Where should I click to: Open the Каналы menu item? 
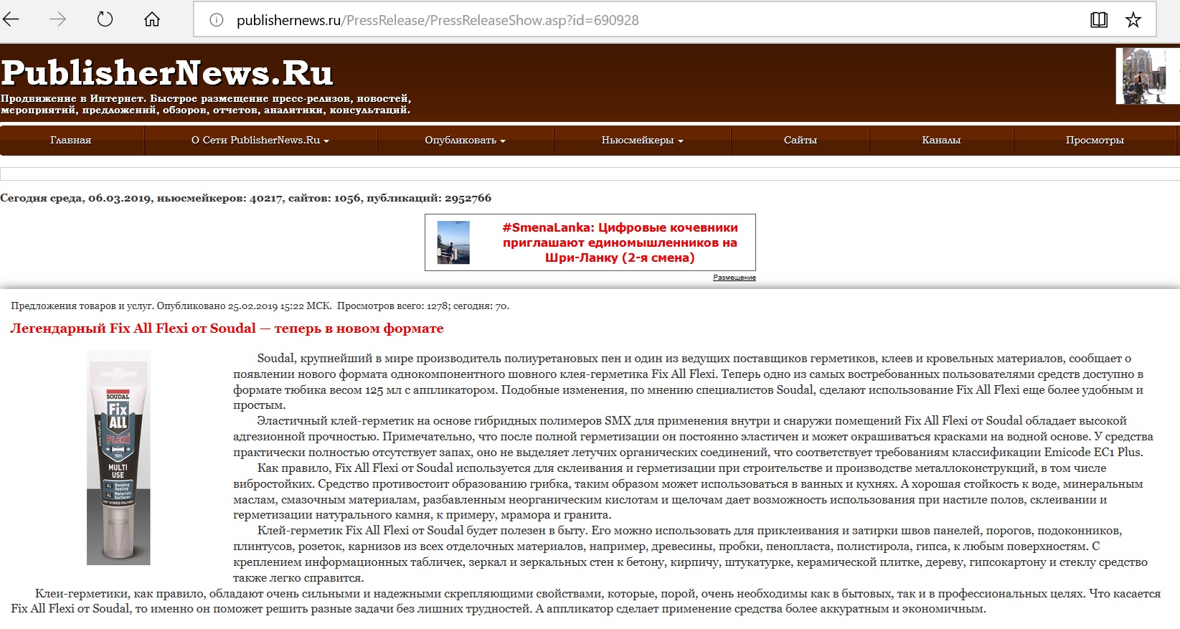[x=941, y=140]
